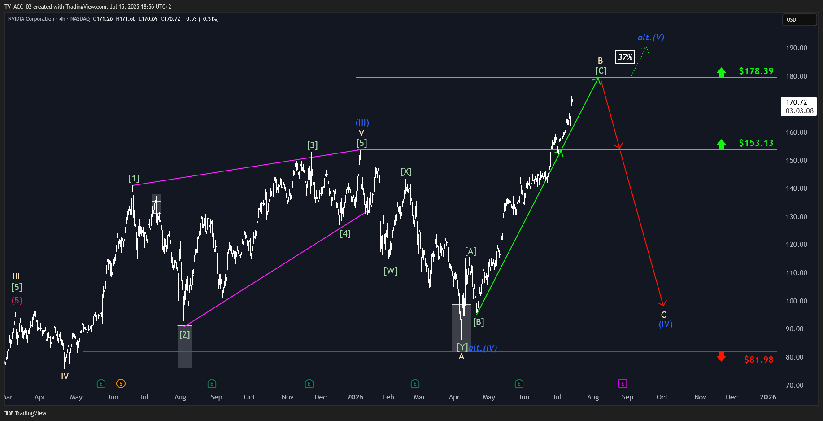Screen dimensions: 823x421
Task: Click the $178.39 price level label
Action: pos(756,71)
